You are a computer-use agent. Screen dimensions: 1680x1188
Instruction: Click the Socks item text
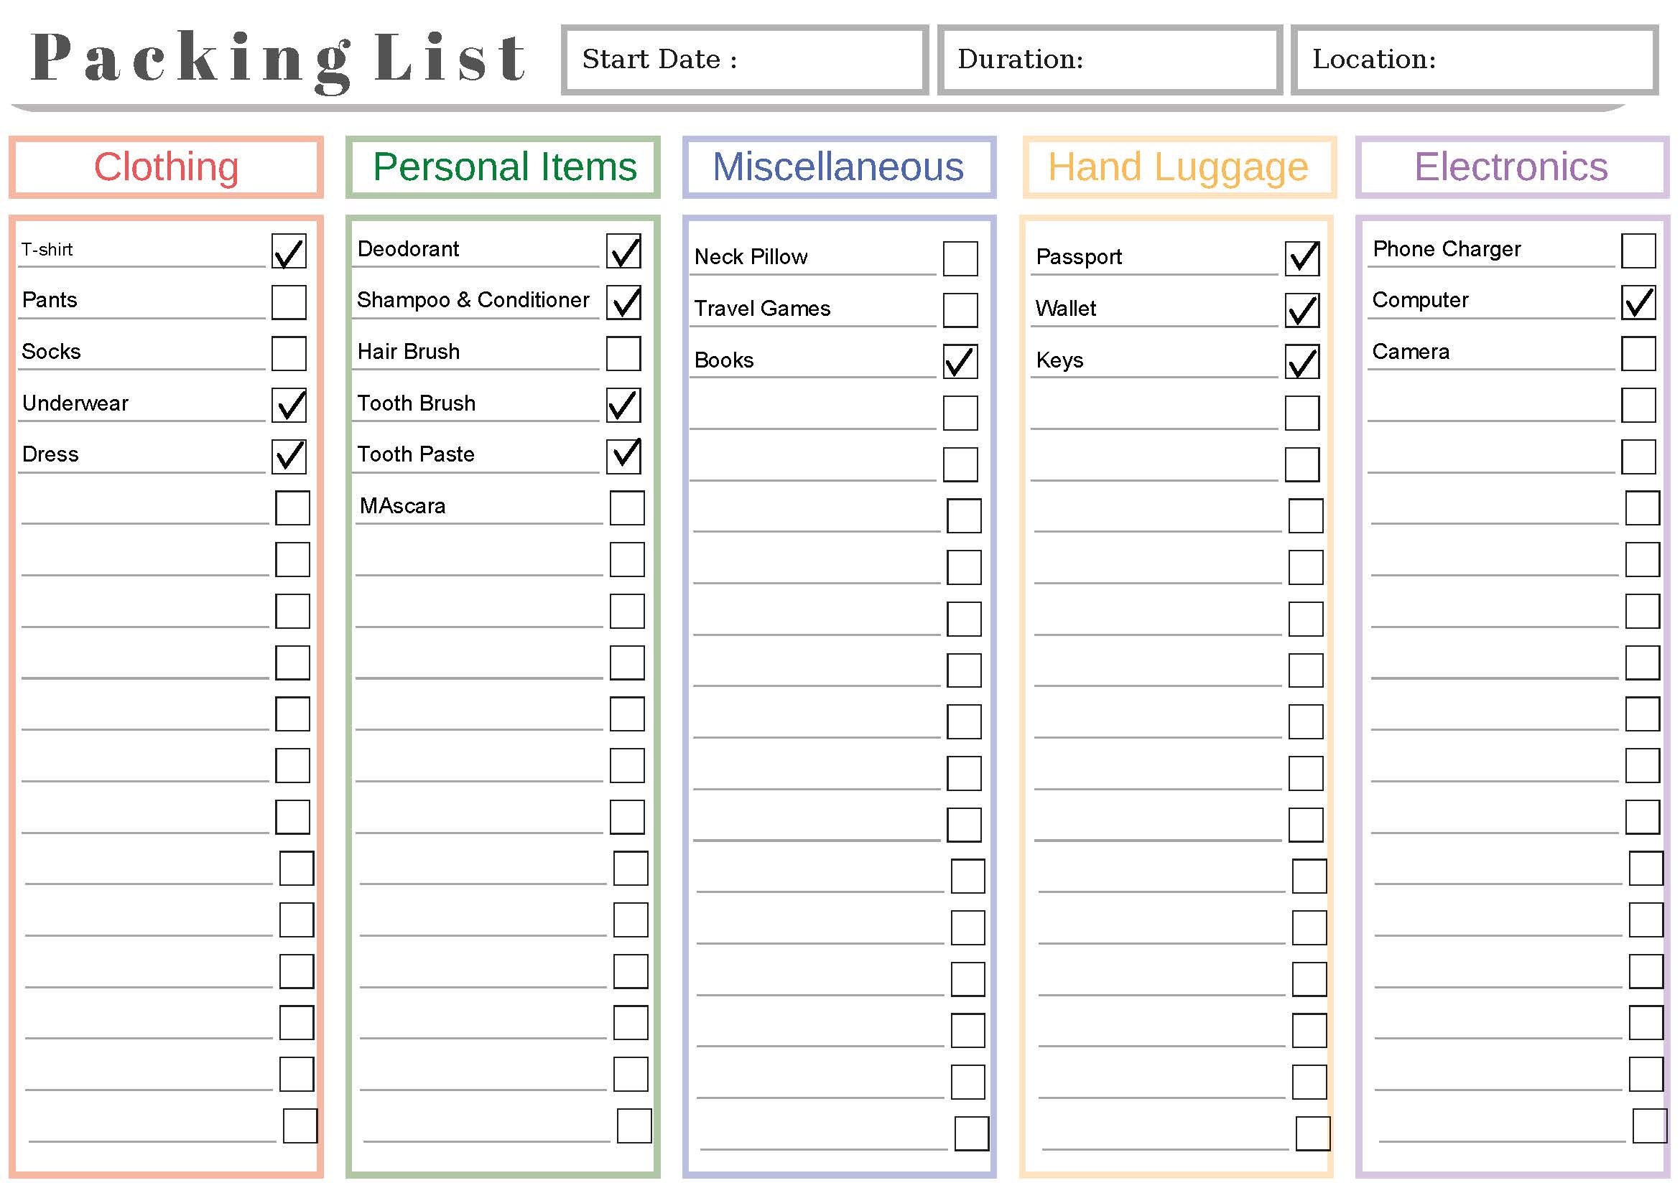pyautogui.click(x=51, y=352)
